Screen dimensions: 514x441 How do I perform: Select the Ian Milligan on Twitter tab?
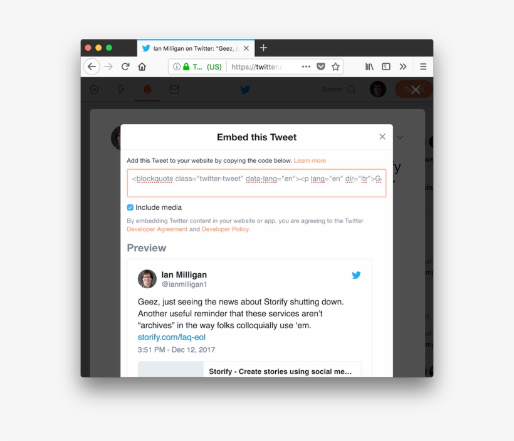(196, 48)
